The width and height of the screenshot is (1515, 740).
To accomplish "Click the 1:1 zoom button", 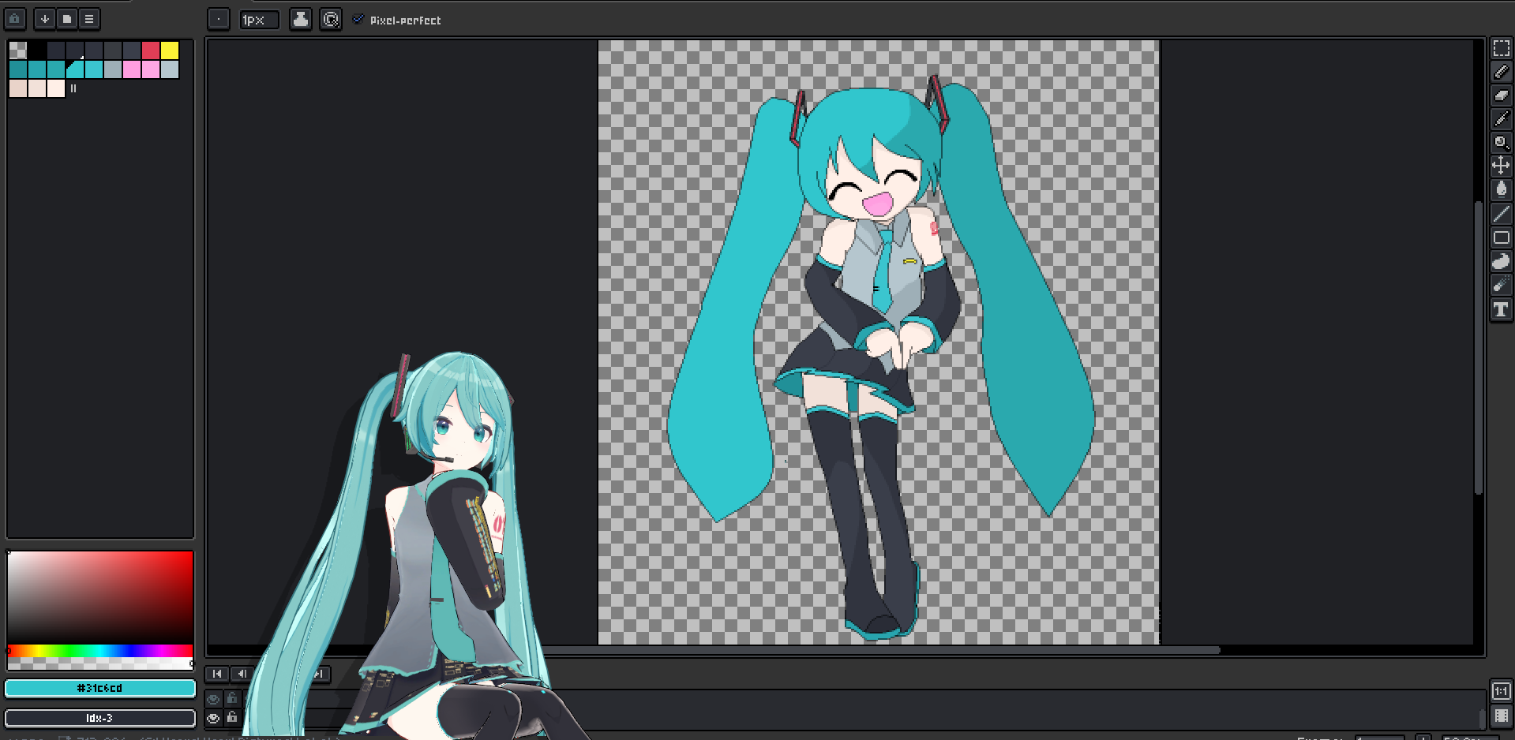I will coord(1501,691).
